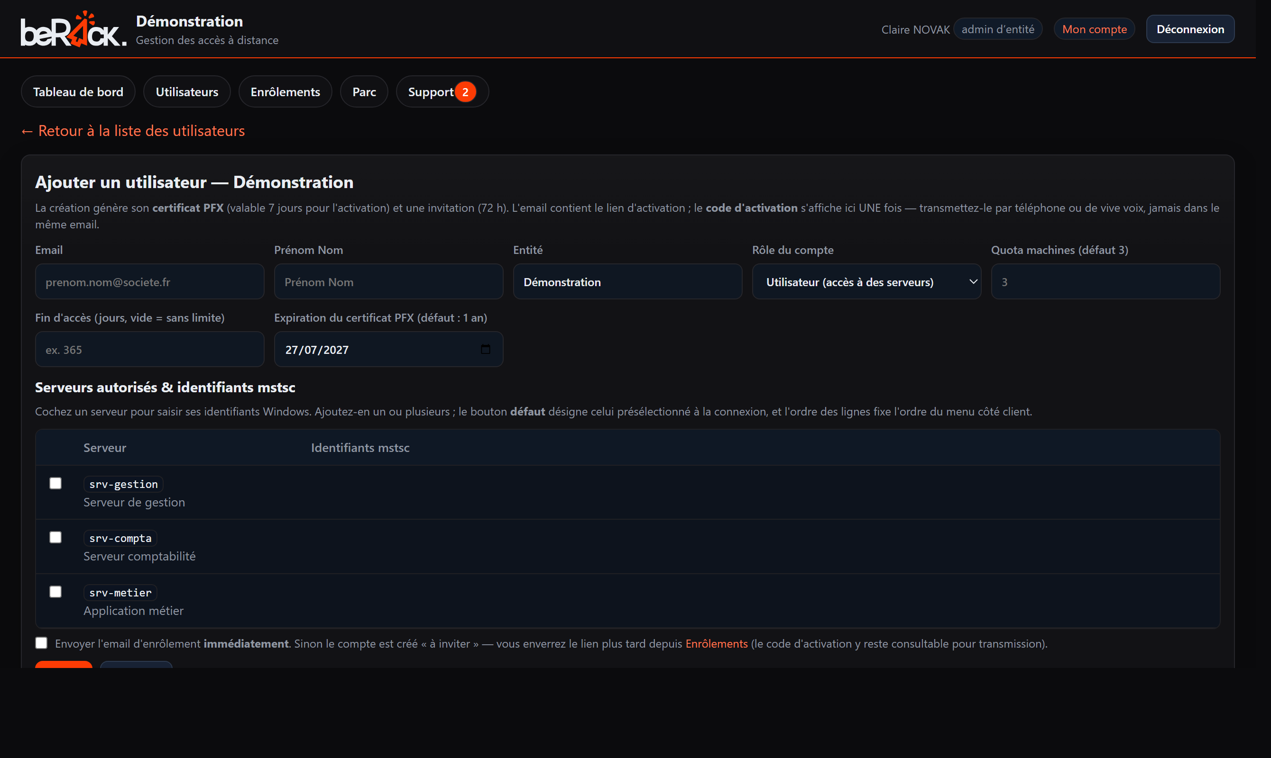Image resolution: width=1271 pixels, height=758 pixels.
Task: Click the Serveur column header
Action: [105, 447]
